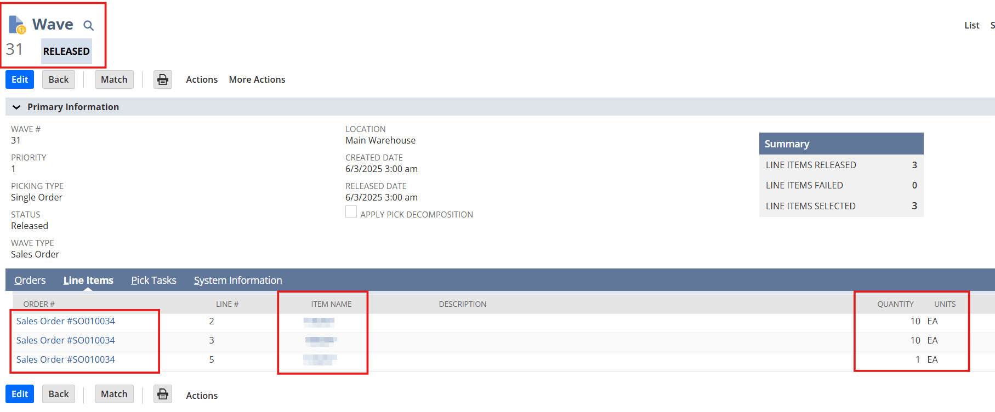
Task: Click the bottom Edit button
Action: tap(20, 394)
